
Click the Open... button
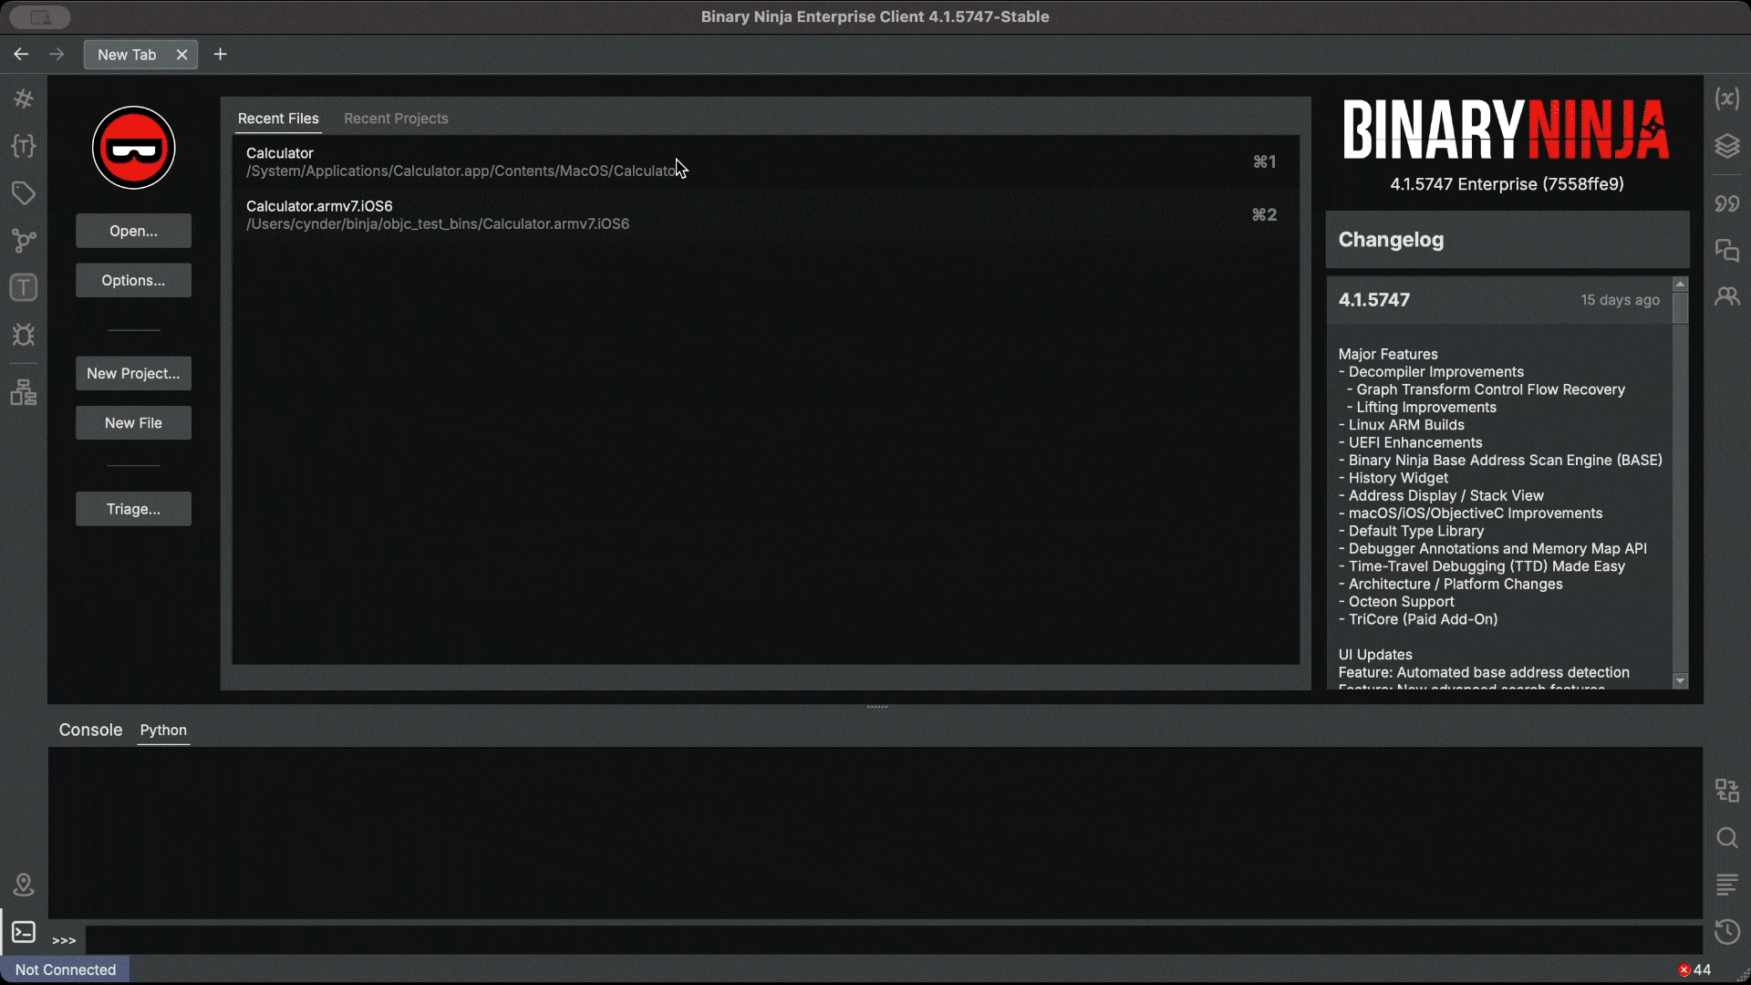click(x=133, y=231)
